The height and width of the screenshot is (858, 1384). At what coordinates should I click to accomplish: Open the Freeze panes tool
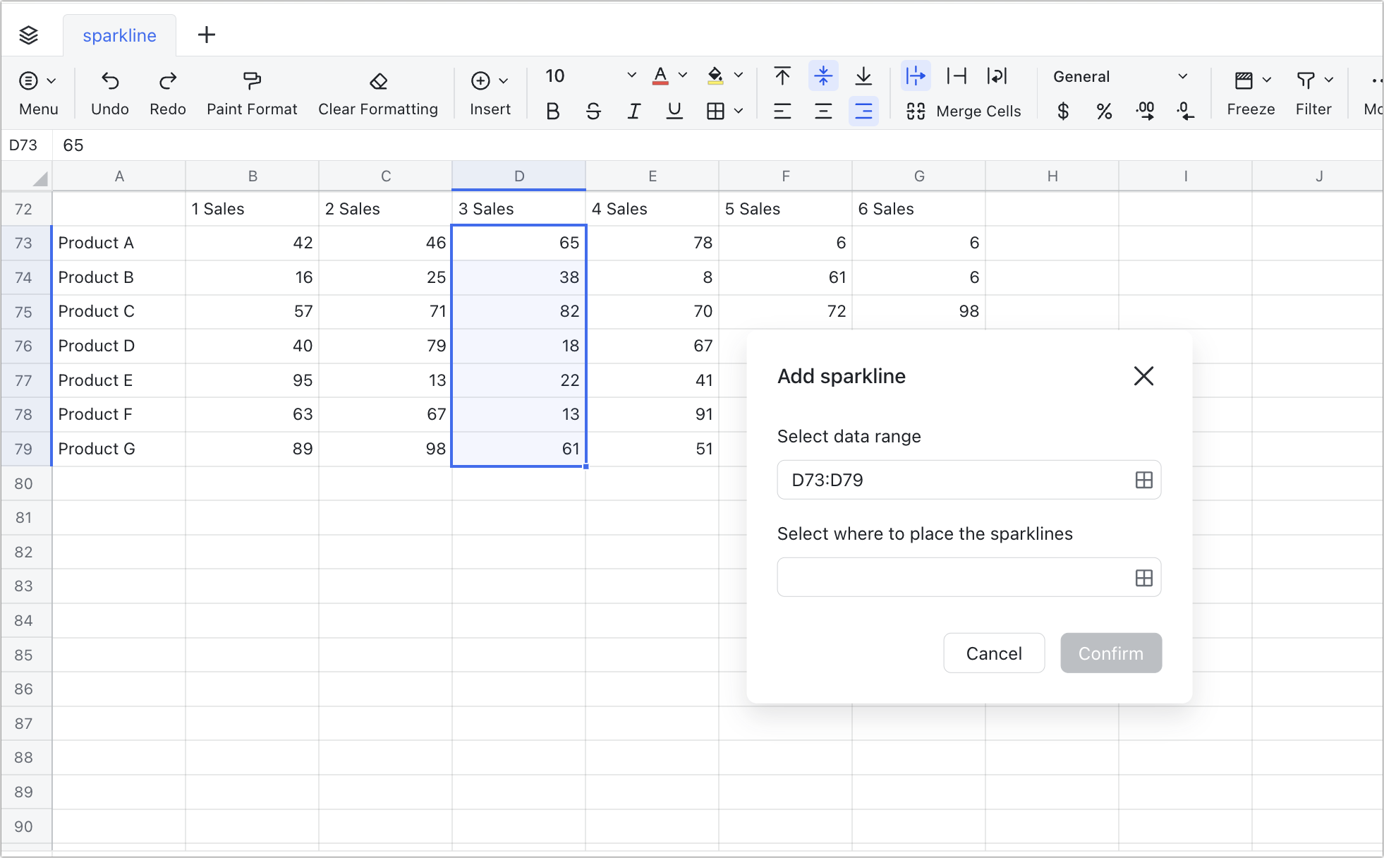tap(1249, 92)
